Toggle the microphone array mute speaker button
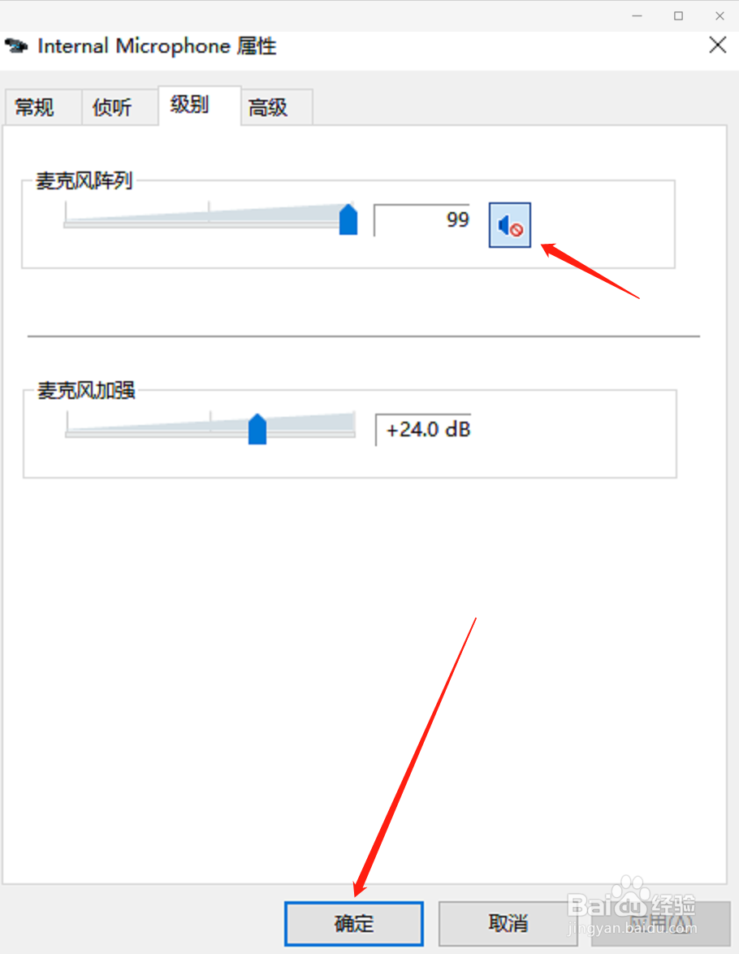739x954 pixels. click(510, 225)
